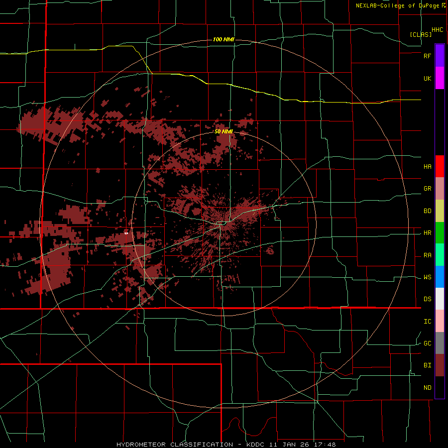This screenshot has width=448, height=448.
Task: Click the 100 NMI range ring label
Action: [x=224, y=39]
